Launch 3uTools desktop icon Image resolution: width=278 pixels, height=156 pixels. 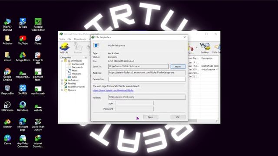[x=23, y=23]
